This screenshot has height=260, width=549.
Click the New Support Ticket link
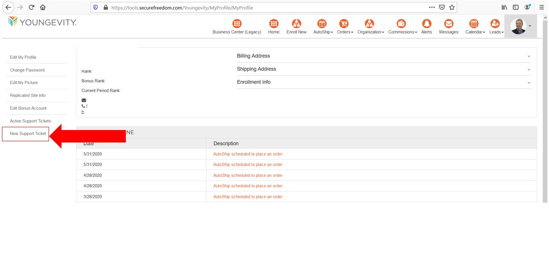click(x=28, y=134)
